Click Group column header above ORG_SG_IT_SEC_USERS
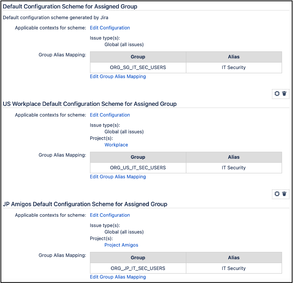The image size is (293, 283). (138, 57)
